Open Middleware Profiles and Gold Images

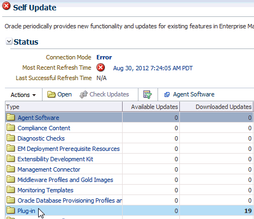click(65, 180)
